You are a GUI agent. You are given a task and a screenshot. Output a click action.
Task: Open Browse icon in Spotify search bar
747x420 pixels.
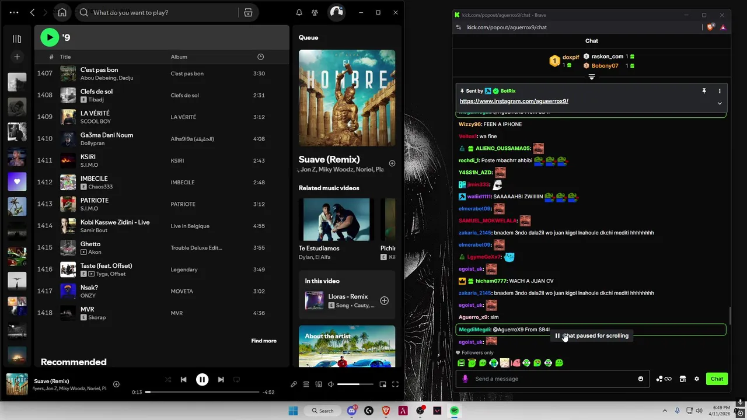pos(248,12)
